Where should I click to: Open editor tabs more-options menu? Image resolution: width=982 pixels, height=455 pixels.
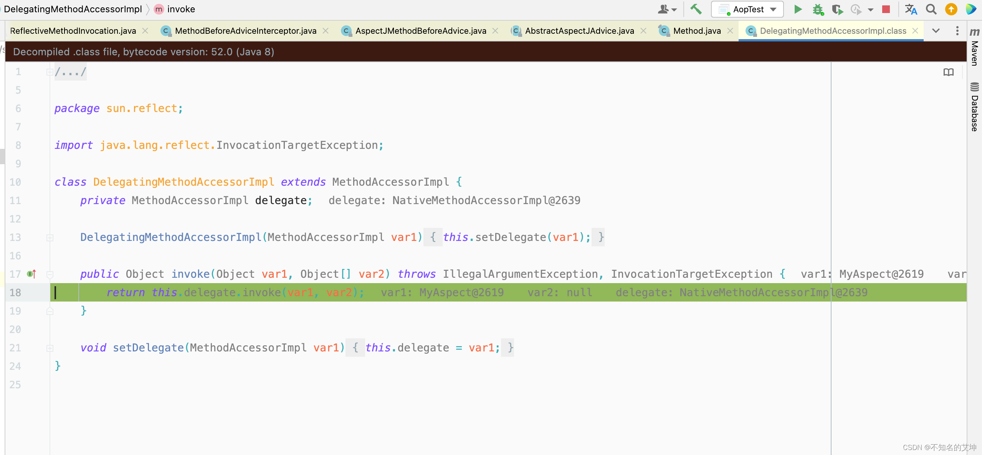(957, 31)
